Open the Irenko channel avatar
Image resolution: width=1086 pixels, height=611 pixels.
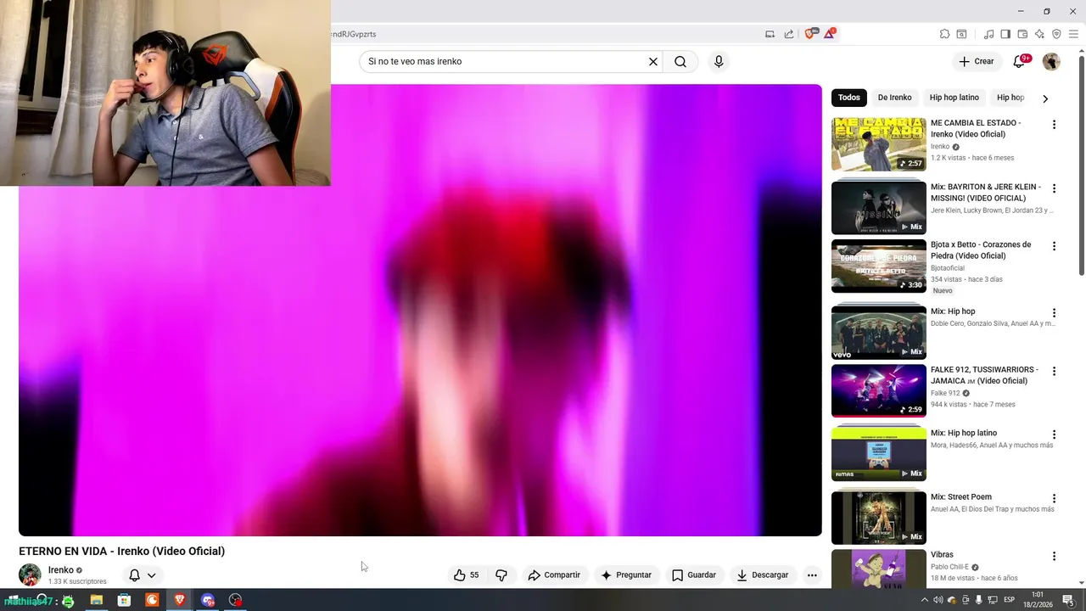(x=30, y=575)
